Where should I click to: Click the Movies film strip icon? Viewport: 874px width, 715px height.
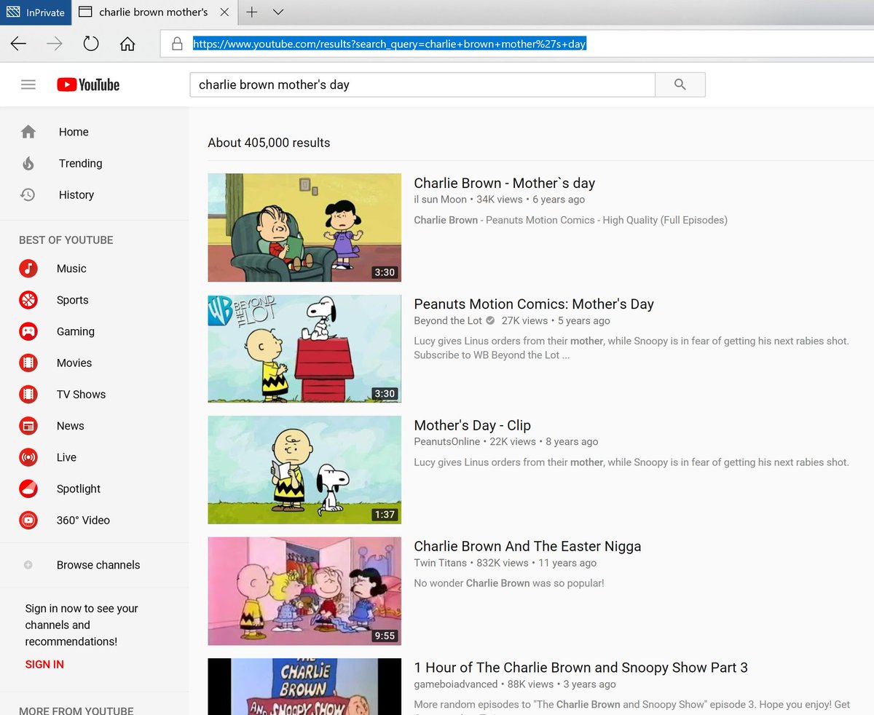[28, 363]
